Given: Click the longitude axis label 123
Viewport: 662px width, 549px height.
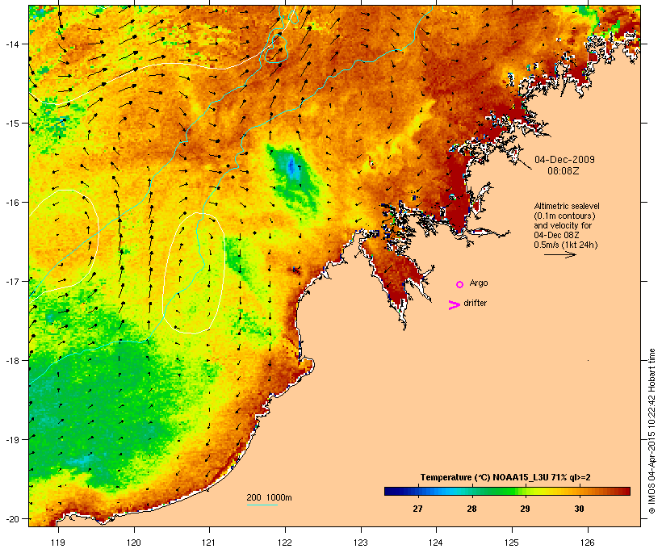Looking at the screenshot, I should click(361, 543).
